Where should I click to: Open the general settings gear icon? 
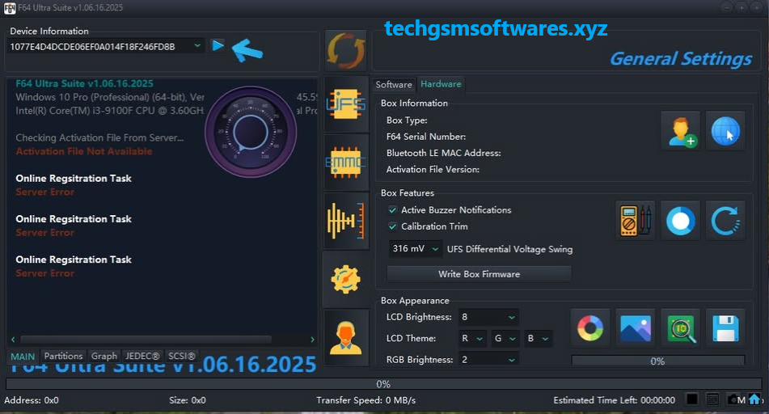click(x=346, y=279)
